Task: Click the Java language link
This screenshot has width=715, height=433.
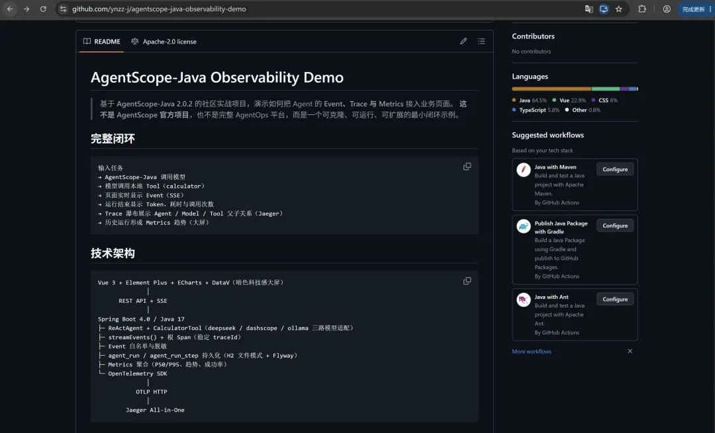Action: [530, 100]
